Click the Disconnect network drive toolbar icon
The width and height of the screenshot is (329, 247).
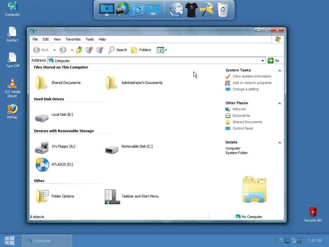click(x=100, y=50)
